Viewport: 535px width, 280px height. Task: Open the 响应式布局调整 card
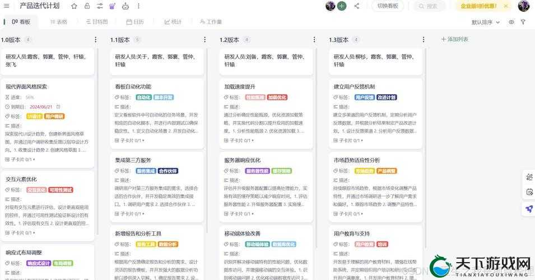tap(48, 263)
